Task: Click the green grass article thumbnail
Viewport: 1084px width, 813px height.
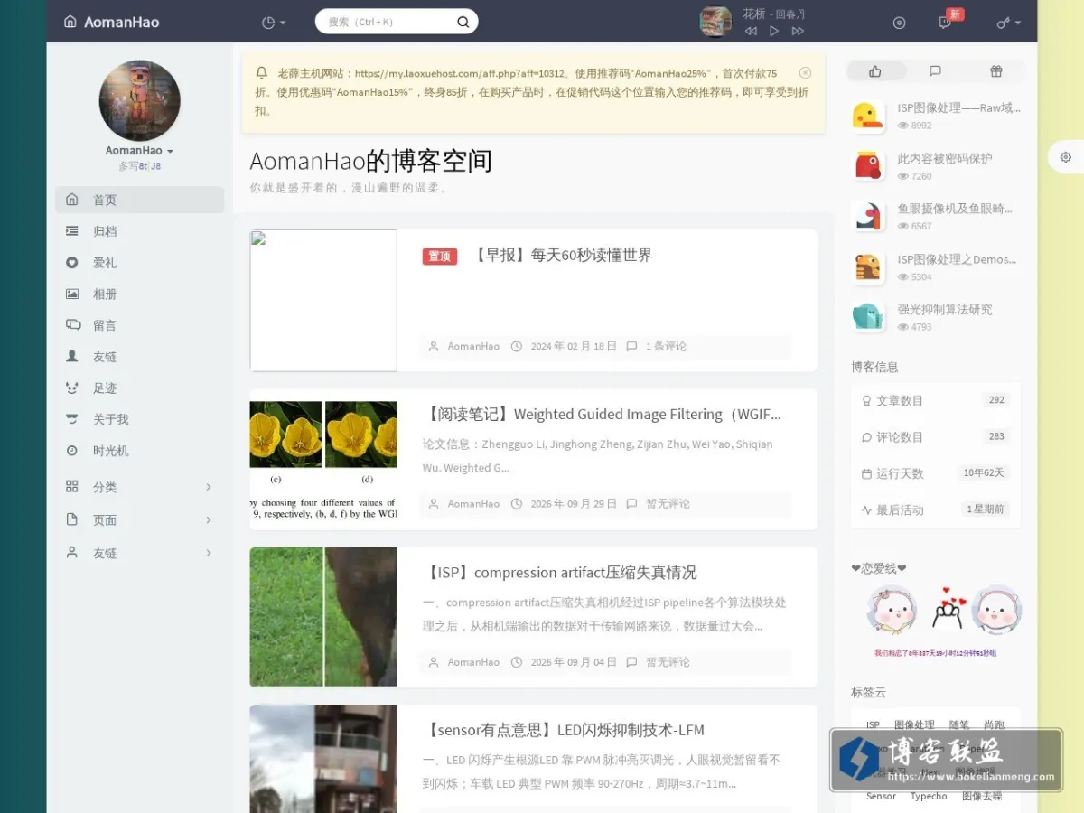Action: coord(323,617)
